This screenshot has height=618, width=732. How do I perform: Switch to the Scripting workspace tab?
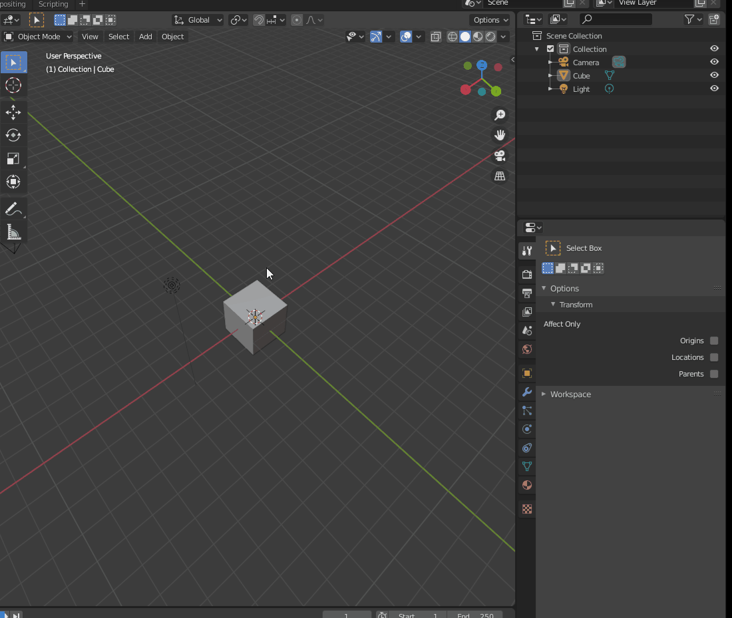coord(53,4)
